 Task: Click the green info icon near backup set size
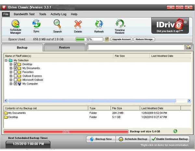[175, 131]
